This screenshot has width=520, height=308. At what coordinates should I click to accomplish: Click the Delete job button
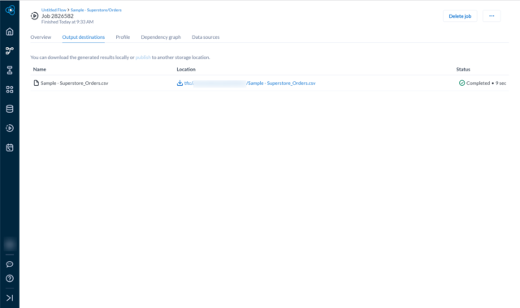coord(460,16)
